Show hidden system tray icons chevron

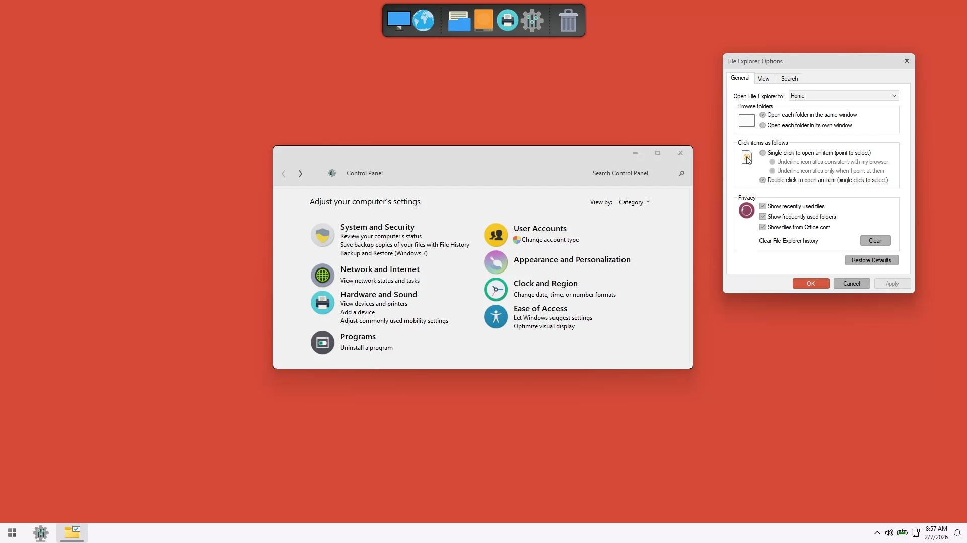pyautogui.click(x=877, y=533)
